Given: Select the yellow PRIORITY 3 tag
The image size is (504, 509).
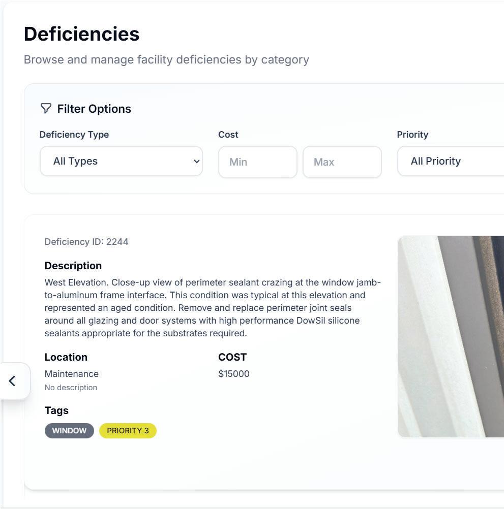Looking at the screenshot, I should click(x=128, y=431).
